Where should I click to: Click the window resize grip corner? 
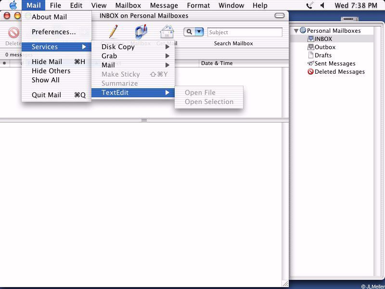pyautogui.click(x=285, y=284)
